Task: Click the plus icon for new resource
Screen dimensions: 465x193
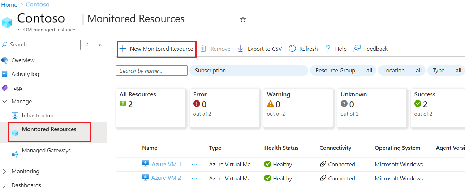Action: point(123,49)
